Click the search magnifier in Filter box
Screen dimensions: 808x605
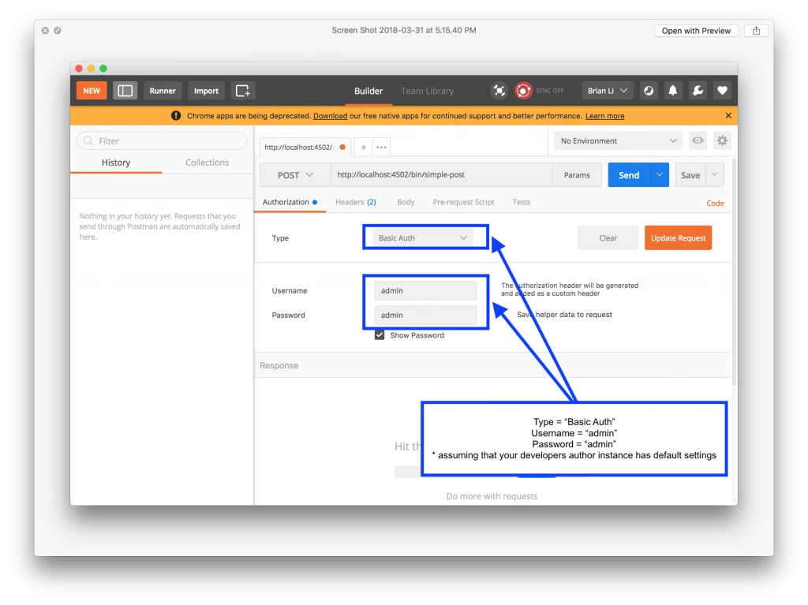click(88, 140)
